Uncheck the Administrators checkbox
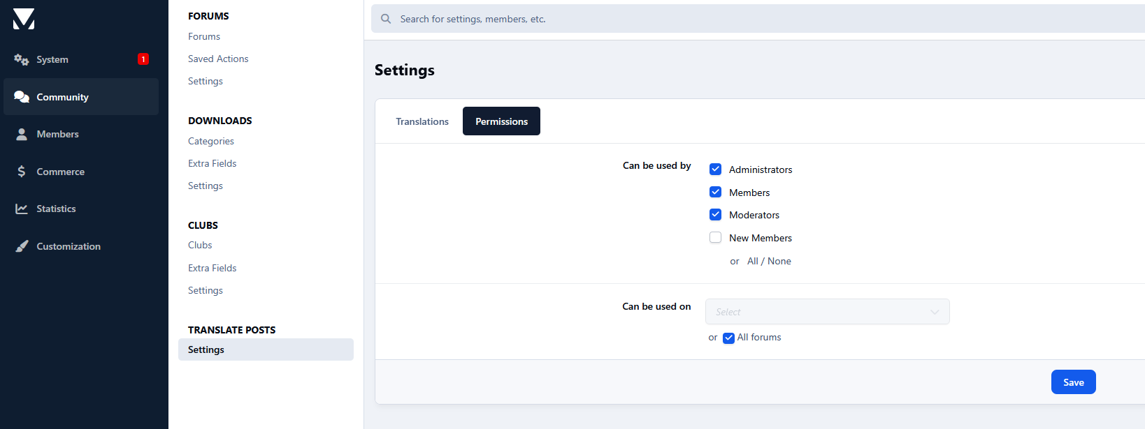Screen dimensions: 1145x429 [715, 170]
